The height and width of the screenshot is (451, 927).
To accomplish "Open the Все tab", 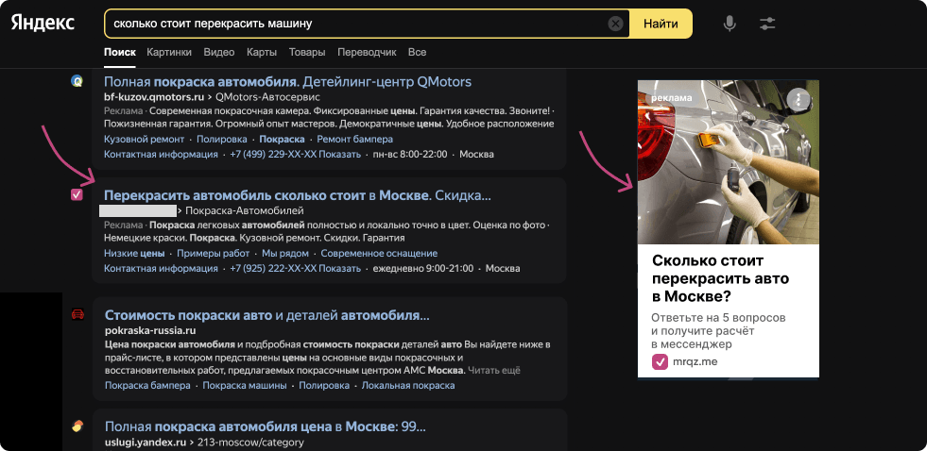I will [417, 52].
